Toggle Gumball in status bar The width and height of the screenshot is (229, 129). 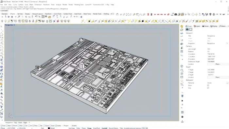click(x=104, y=128)
